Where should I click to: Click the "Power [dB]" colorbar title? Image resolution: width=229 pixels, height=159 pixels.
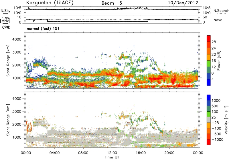[x=218, y=61]
